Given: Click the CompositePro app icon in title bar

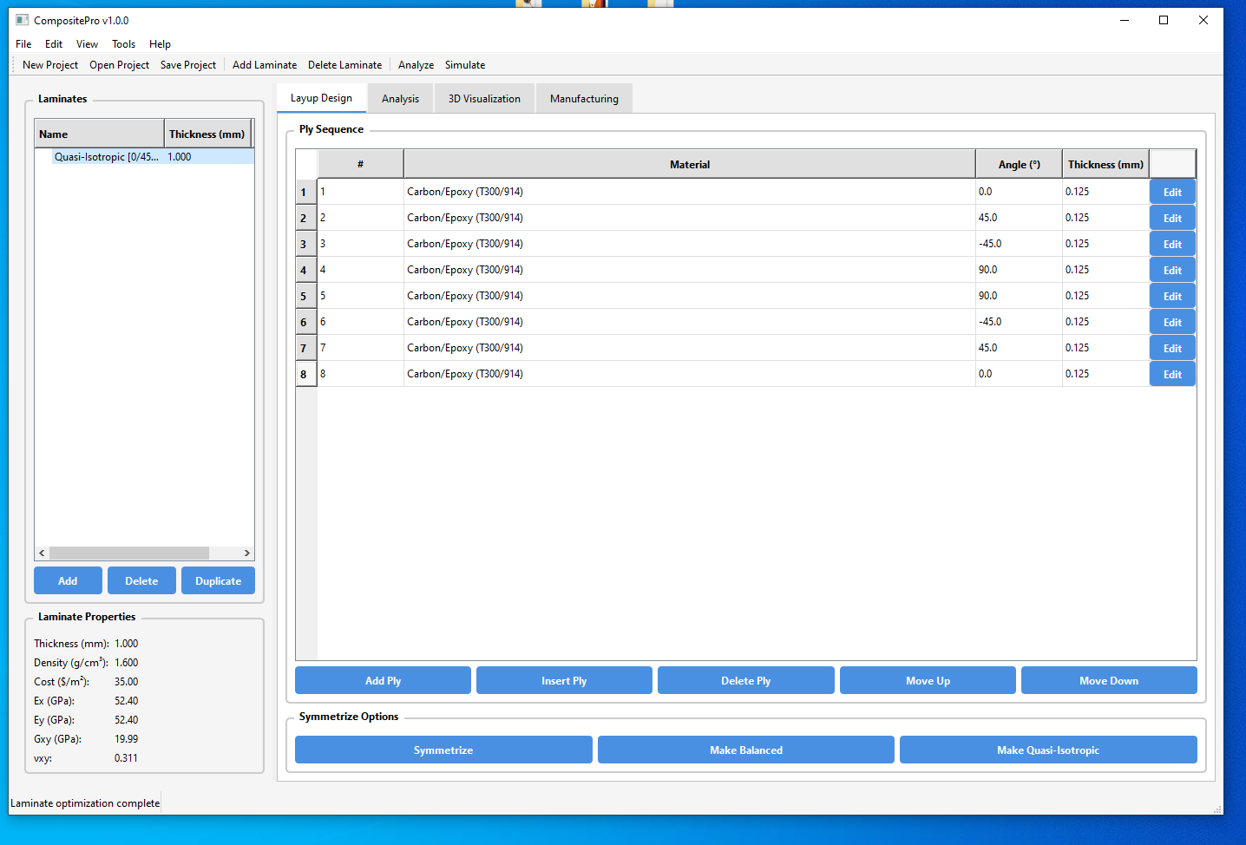Looking at the screenshot, I should 22,20.
